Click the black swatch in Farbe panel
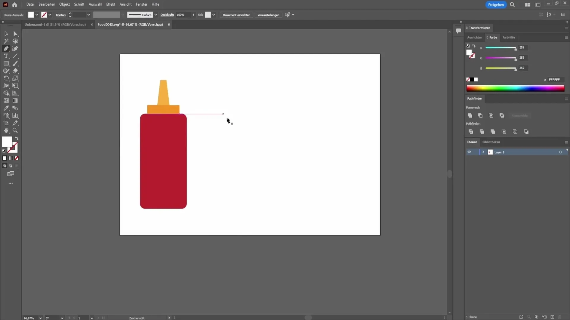 (x=472, y=79)
